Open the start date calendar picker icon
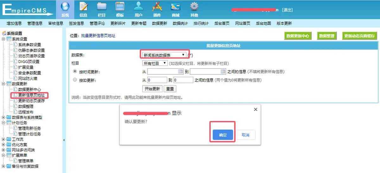380x173 pixels. 180,72
